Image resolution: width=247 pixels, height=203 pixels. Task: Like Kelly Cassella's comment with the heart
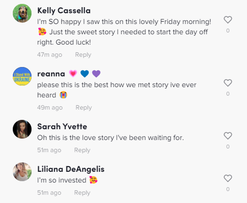(x=228, y=20)
